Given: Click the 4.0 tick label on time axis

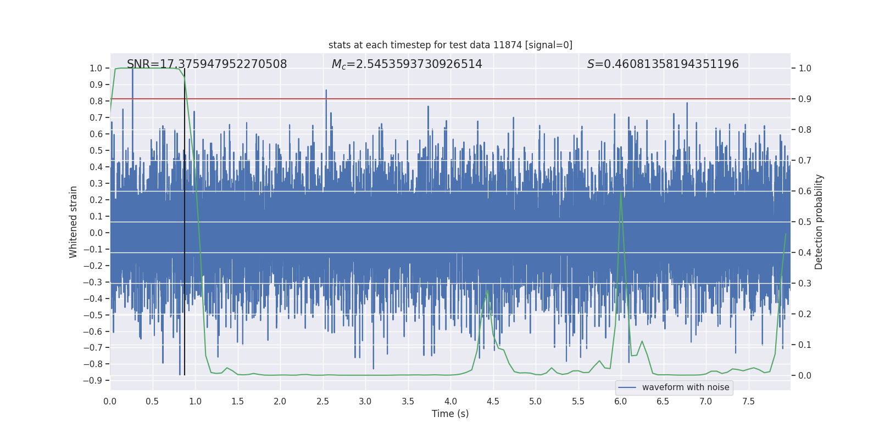Looking at the screenshot, I should tap(450, 402).
